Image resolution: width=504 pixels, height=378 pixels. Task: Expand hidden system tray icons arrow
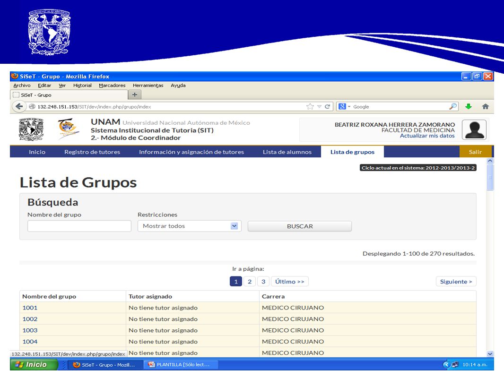point(446,364)
